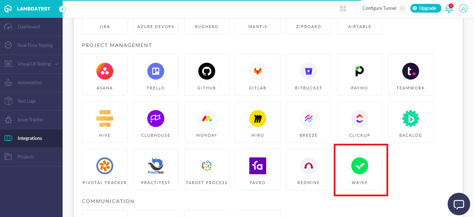Expand the Visual UI Testing menu
Viewport: 474px width, 217px height.
click(x=33, y=64)
